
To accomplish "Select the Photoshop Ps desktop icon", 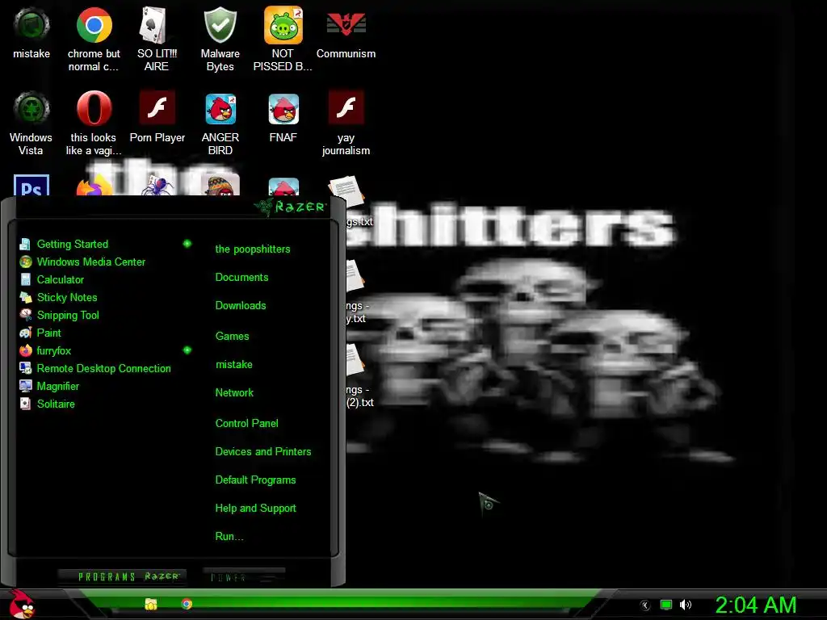I will click(31, 185).
